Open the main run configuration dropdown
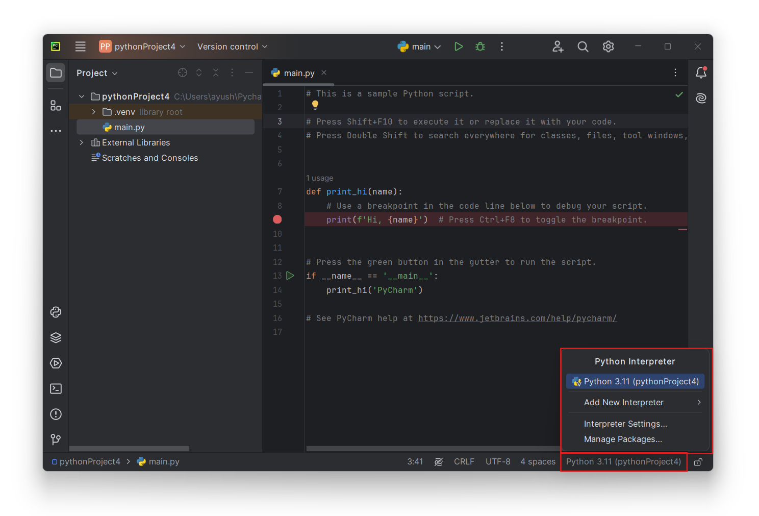 pos(419,46)
